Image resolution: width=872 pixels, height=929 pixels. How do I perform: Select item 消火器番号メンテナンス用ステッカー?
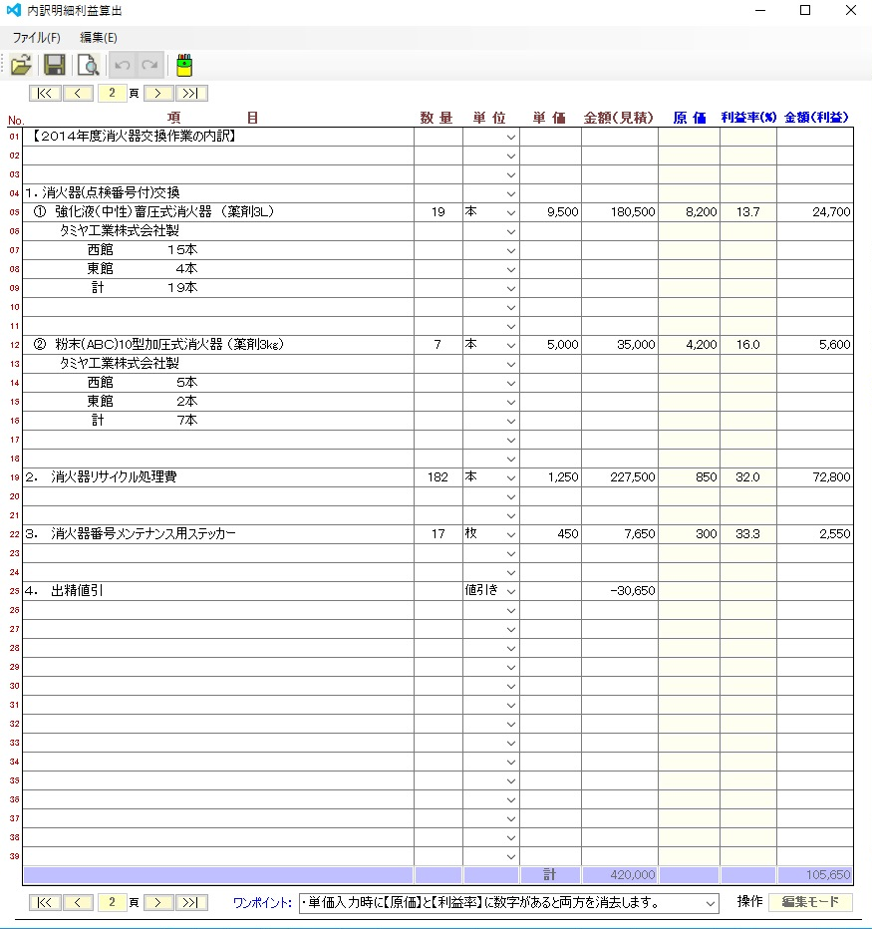pos(218,534)
